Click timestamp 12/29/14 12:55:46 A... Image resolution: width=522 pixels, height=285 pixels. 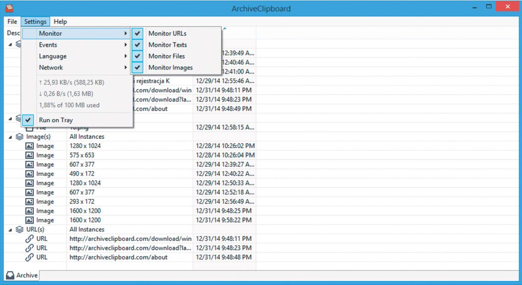click(225, 81)
